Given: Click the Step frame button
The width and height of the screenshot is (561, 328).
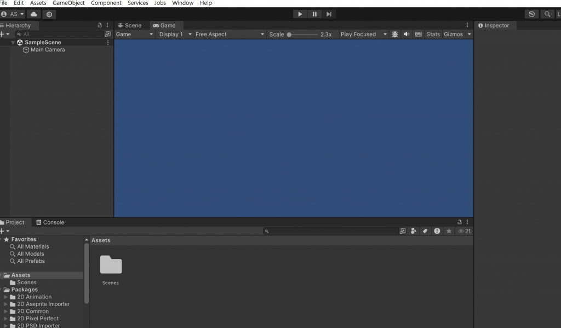Looking at the screenshot, I should (x=329, y=14).
